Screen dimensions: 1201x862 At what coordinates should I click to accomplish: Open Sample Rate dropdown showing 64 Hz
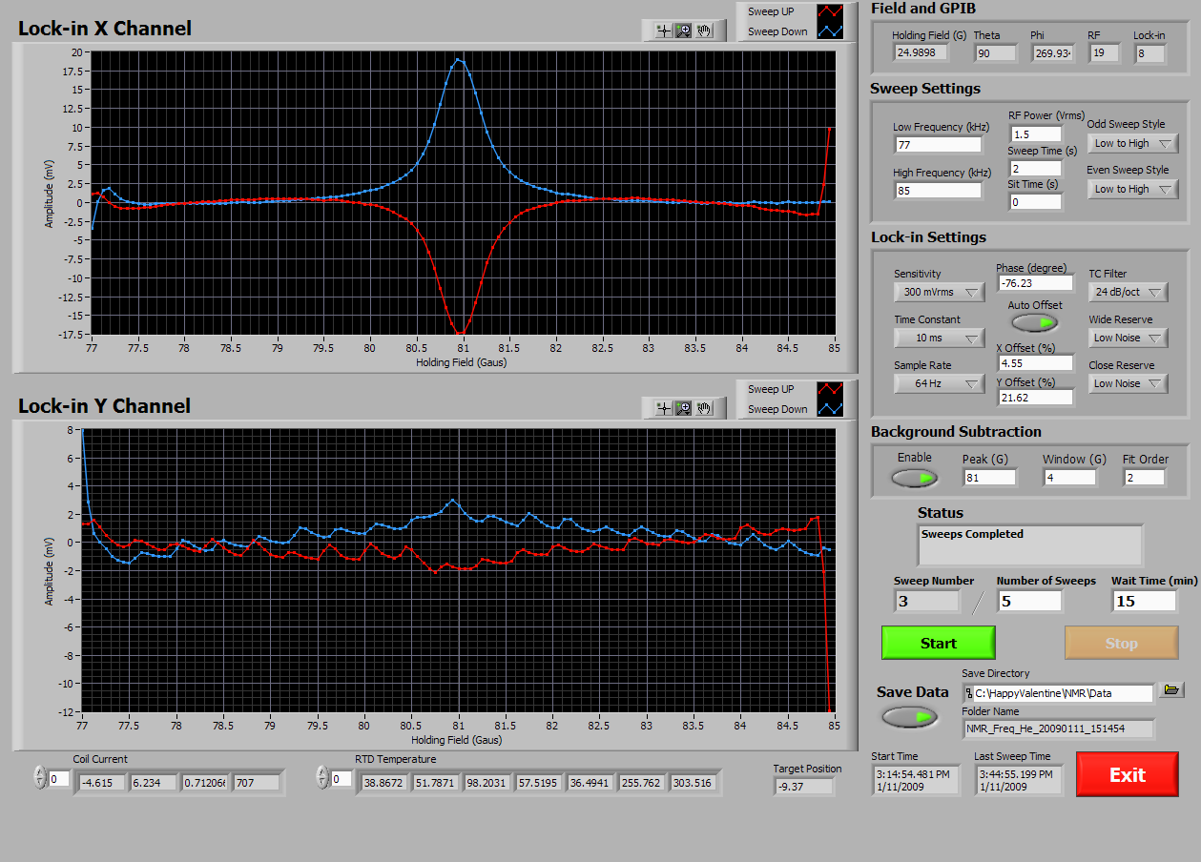(x=939, y=383)
